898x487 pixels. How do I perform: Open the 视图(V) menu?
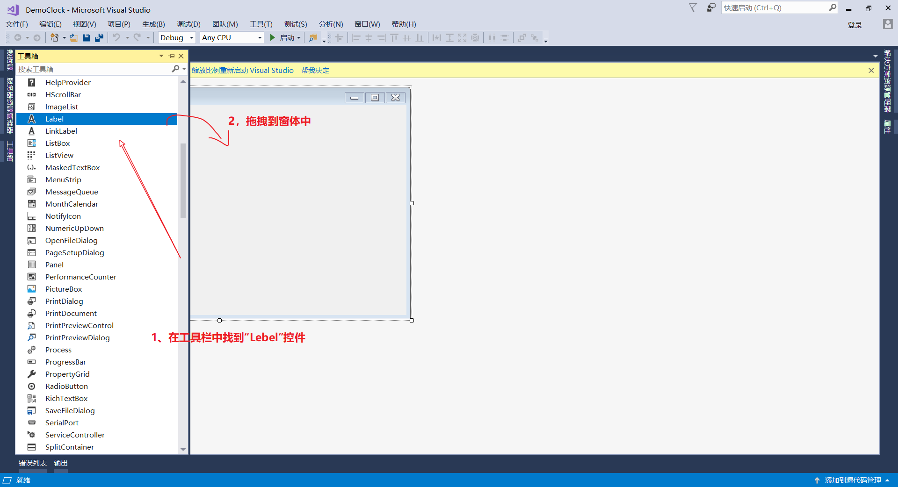(84, 24)
